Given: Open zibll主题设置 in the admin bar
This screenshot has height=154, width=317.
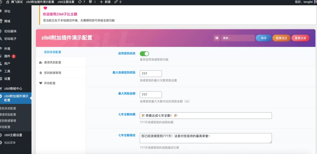Looking at the screenshot, I should (x=66, y=2).
